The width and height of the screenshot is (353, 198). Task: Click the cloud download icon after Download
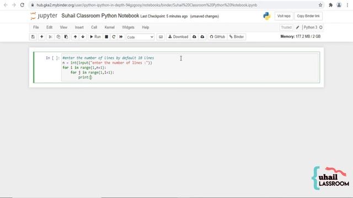(x=194, y=37)
